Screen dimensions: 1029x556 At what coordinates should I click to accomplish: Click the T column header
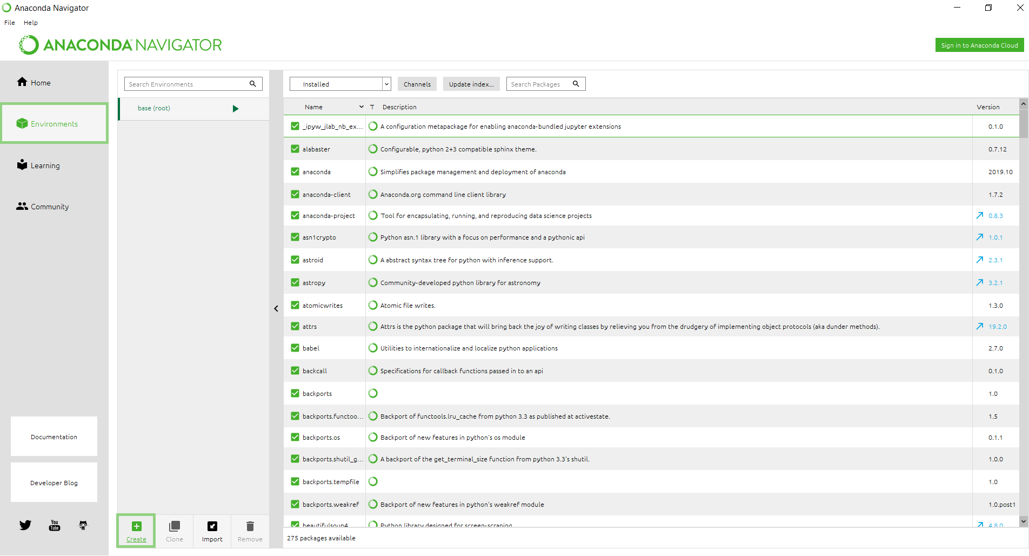(x=372, y=107)
